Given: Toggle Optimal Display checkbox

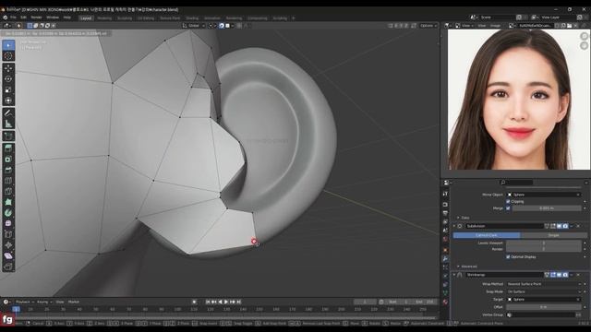Looking at the screenshot, I should coord(508,256).
